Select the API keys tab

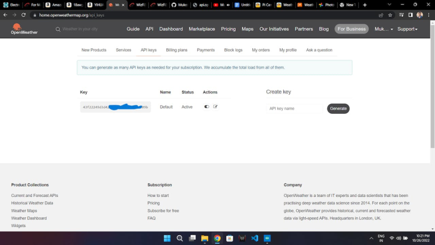click(x=148, y=50)
